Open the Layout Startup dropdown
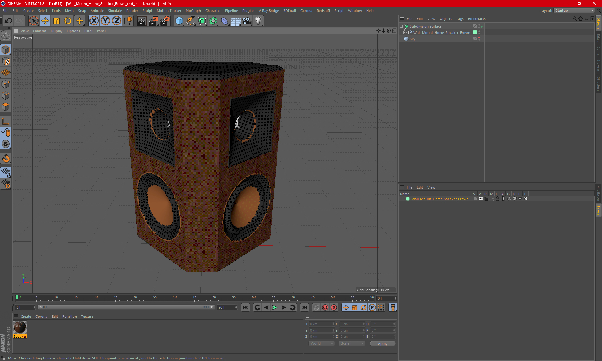 tap(574, 11)
